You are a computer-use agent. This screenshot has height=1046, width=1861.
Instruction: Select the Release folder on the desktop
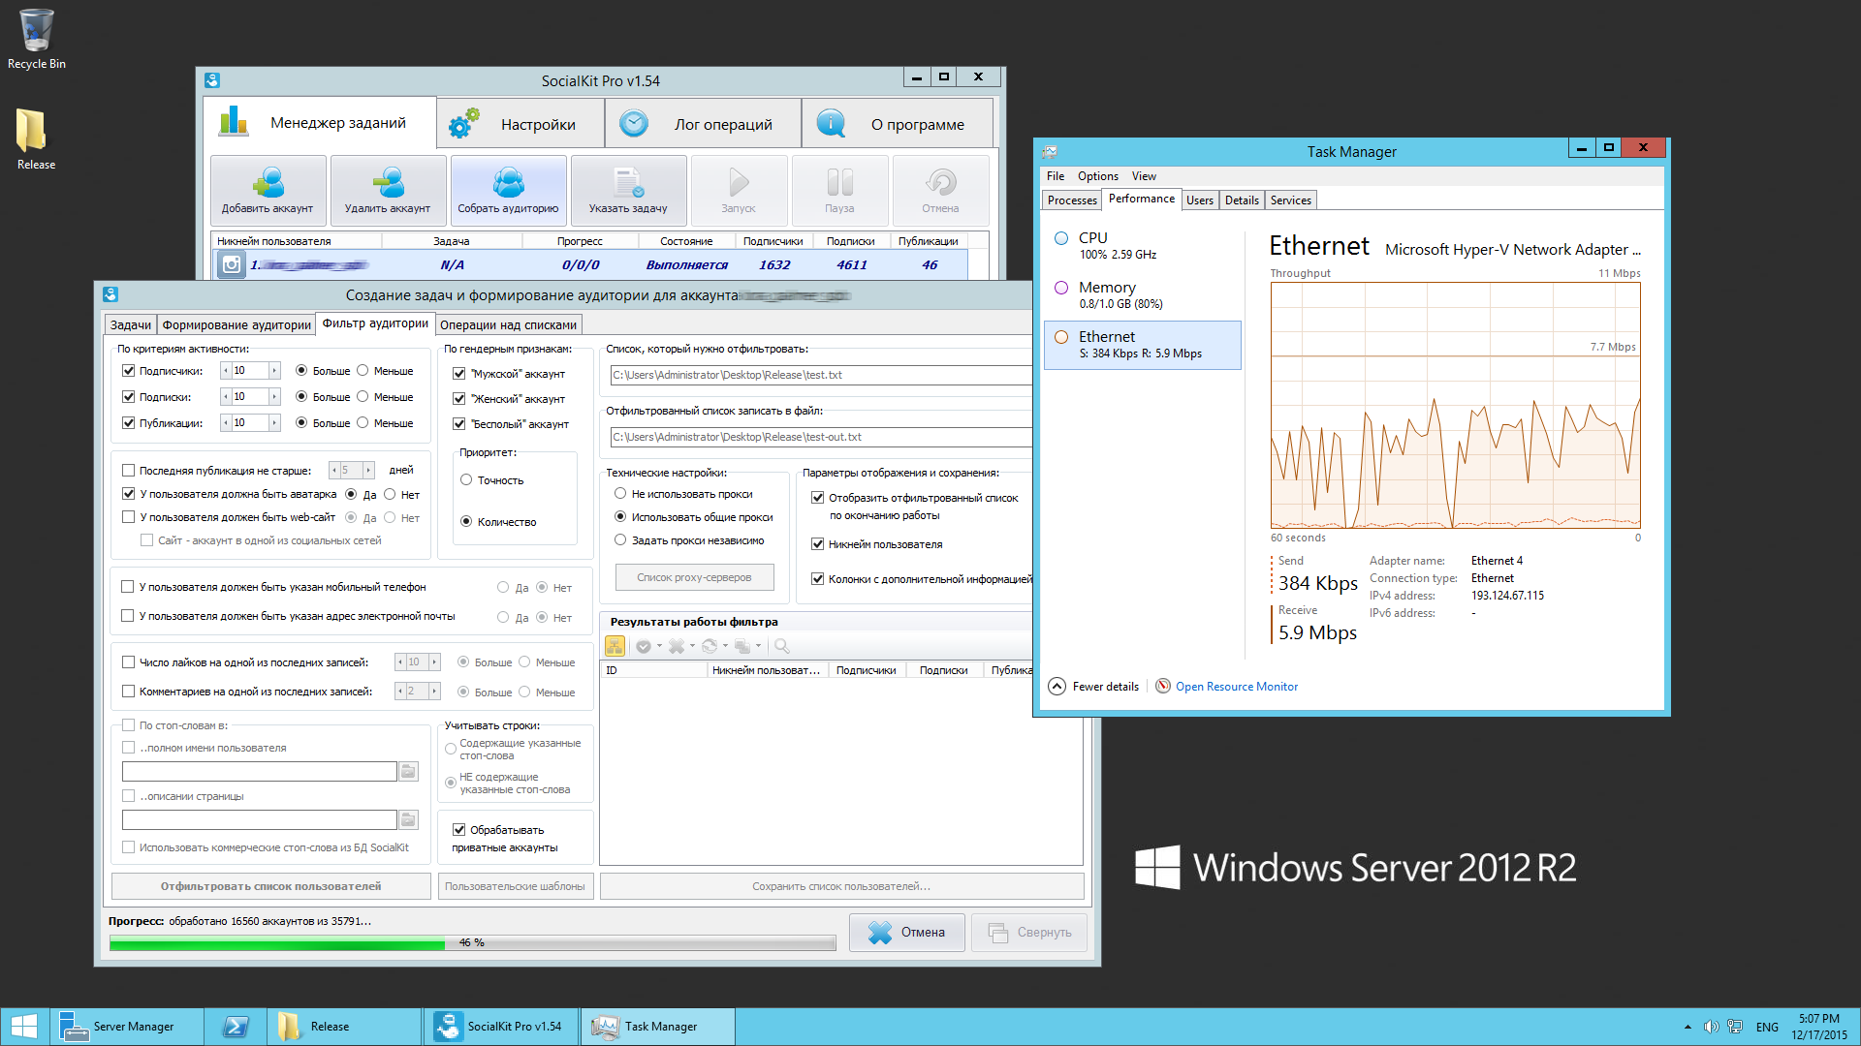35,138
